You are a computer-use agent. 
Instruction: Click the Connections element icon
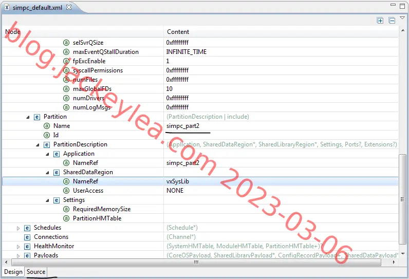[x=27, y=237]
